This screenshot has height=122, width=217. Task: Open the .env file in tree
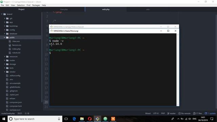[x=11, y=79]
